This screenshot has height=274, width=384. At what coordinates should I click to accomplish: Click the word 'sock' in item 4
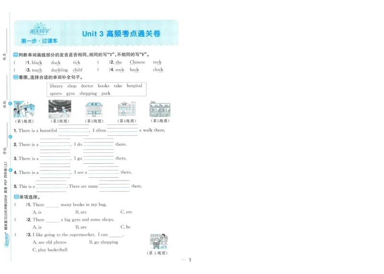click(120, 69)
